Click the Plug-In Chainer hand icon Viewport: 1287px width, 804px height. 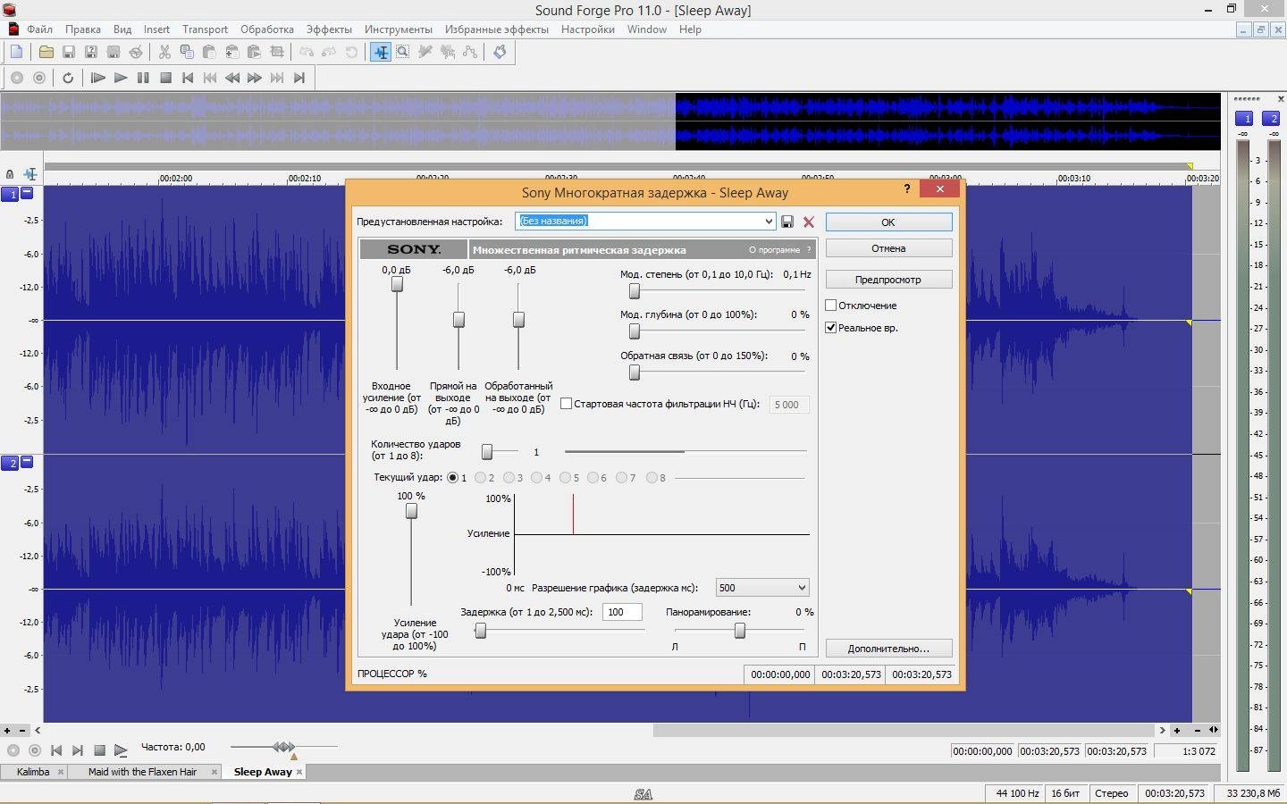500,52
